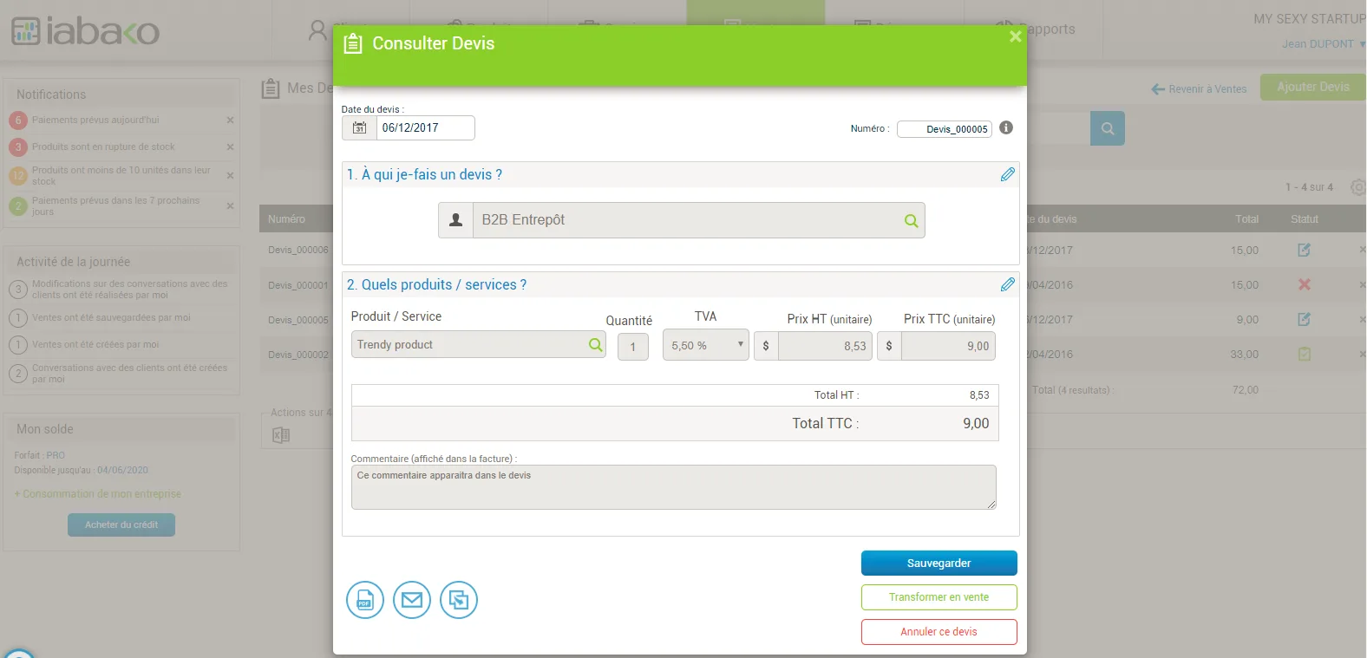Click the Total TTC 9,00 value
This screenshot has height=658, width=1367.
pyautogui.click(x=976, y=424)
